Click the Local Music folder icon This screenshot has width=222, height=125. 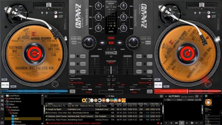[x=7, y=96]
